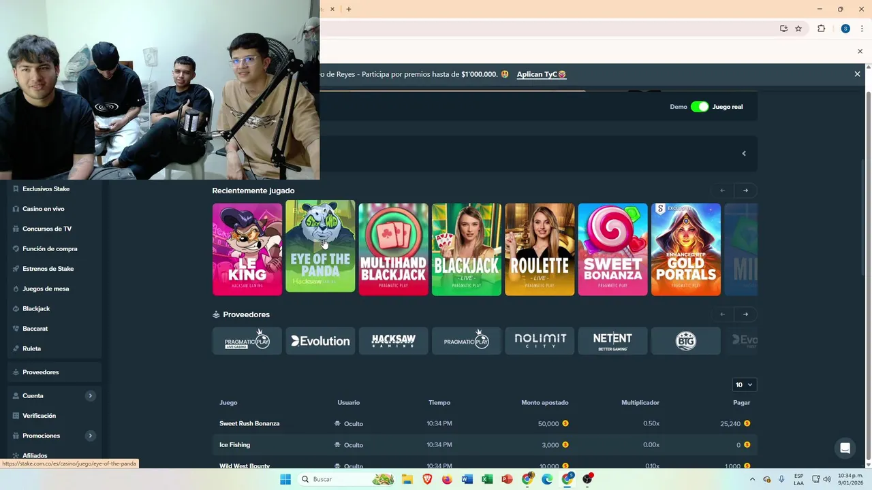Image resolution: width=872 pixels, height=490 pixels.
Task: Click the Exclusivos Stake bookmark icon
Action: 16,189
